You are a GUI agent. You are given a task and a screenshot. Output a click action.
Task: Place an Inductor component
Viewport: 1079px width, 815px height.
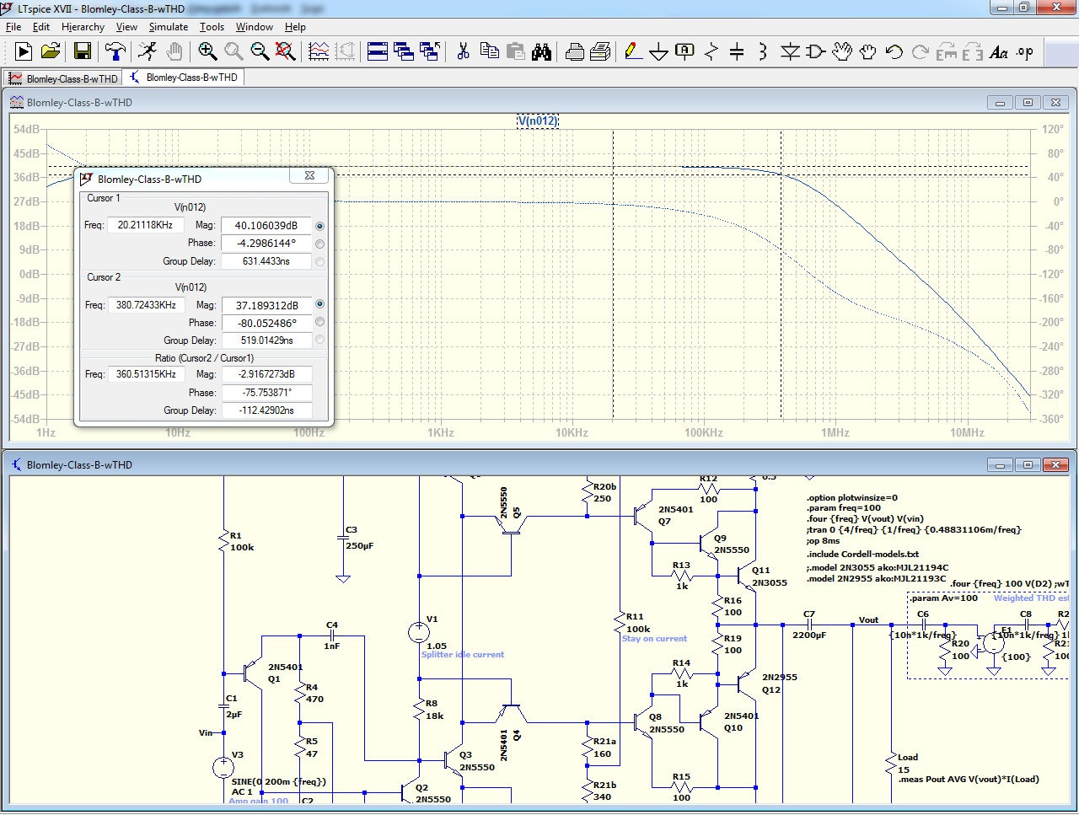coord(763,51)
